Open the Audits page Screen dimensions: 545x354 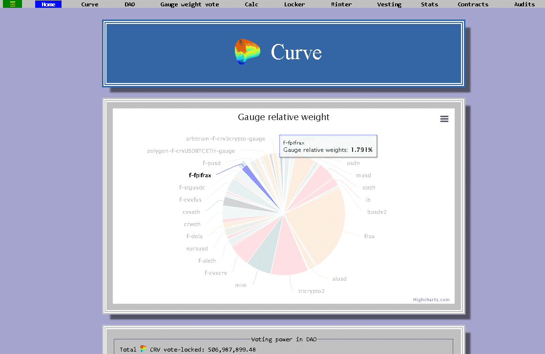point(524,4)
